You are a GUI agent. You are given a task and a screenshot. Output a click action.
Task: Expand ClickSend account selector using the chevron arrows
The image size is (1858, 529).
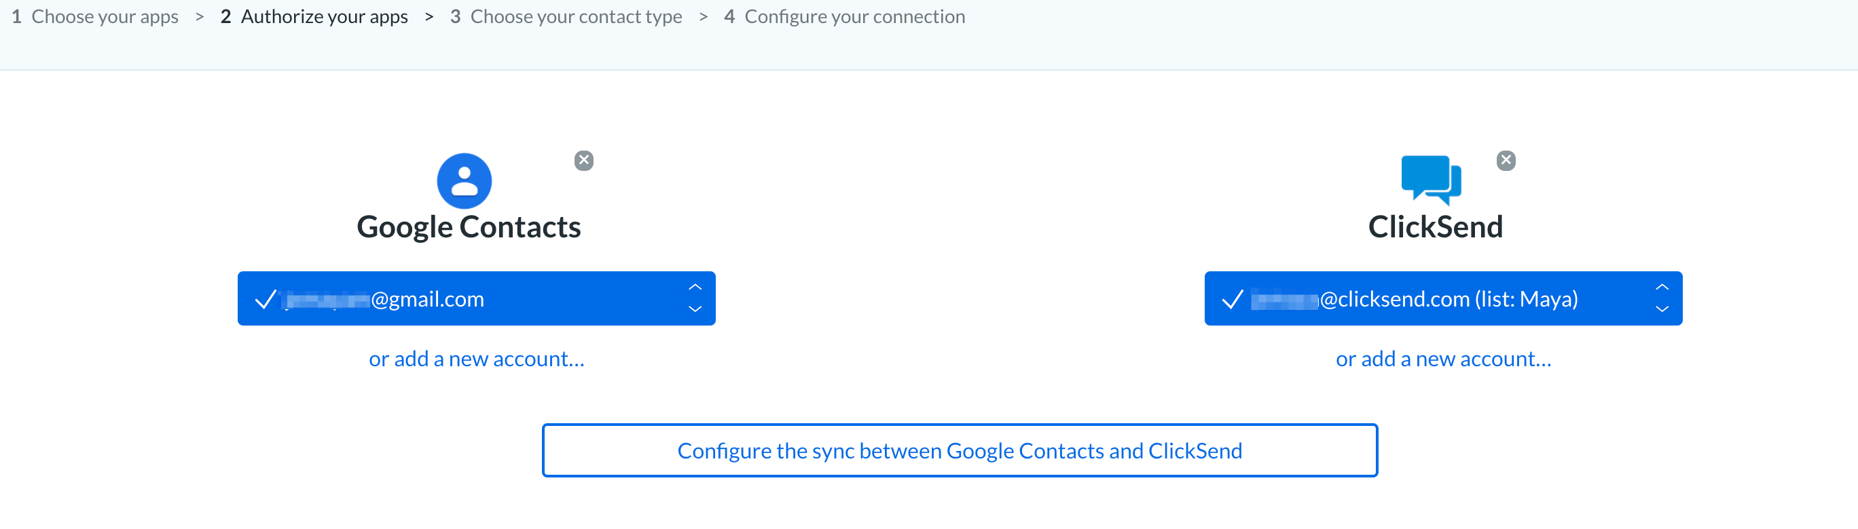[x=1662, y=298]
